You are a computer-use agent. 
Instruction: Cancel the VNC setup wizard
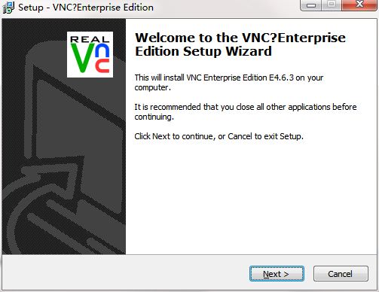click(341, 274)
